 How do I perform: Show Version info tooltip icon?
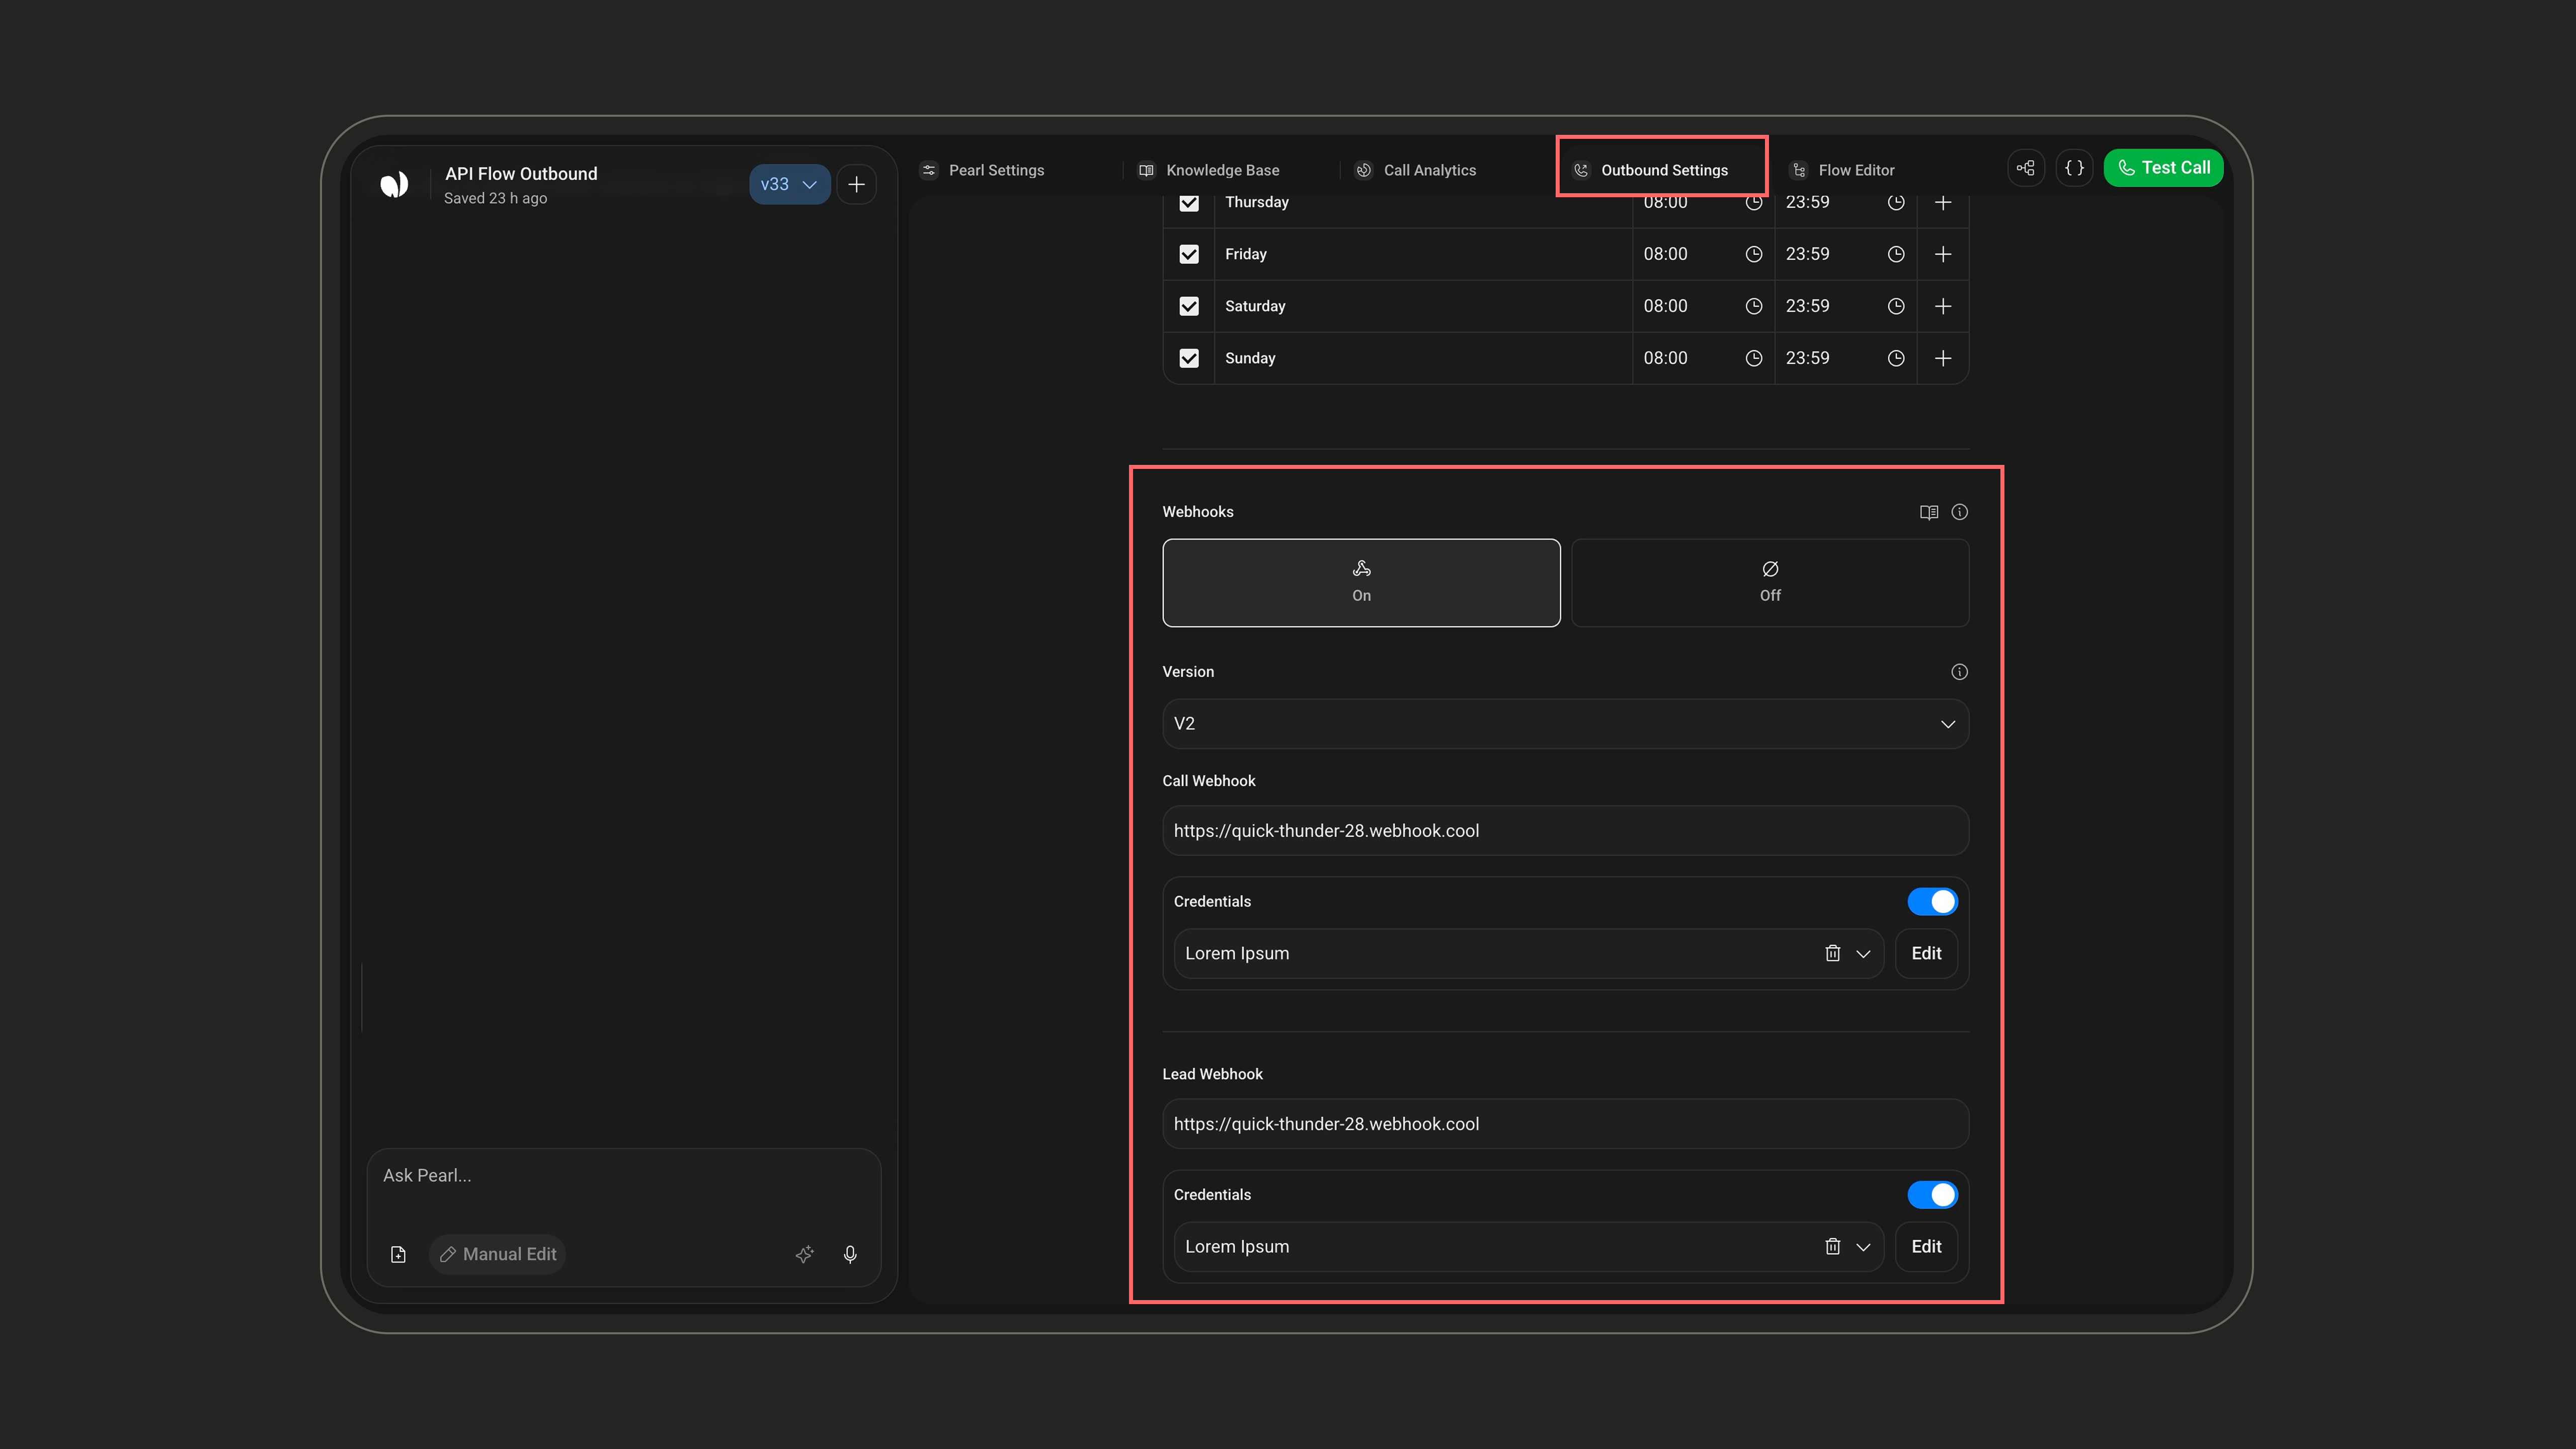[1959, 672]
